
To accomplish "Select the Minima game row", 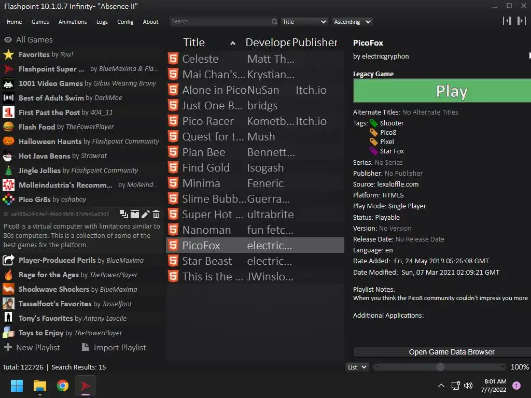I will (x=255, y=183).
